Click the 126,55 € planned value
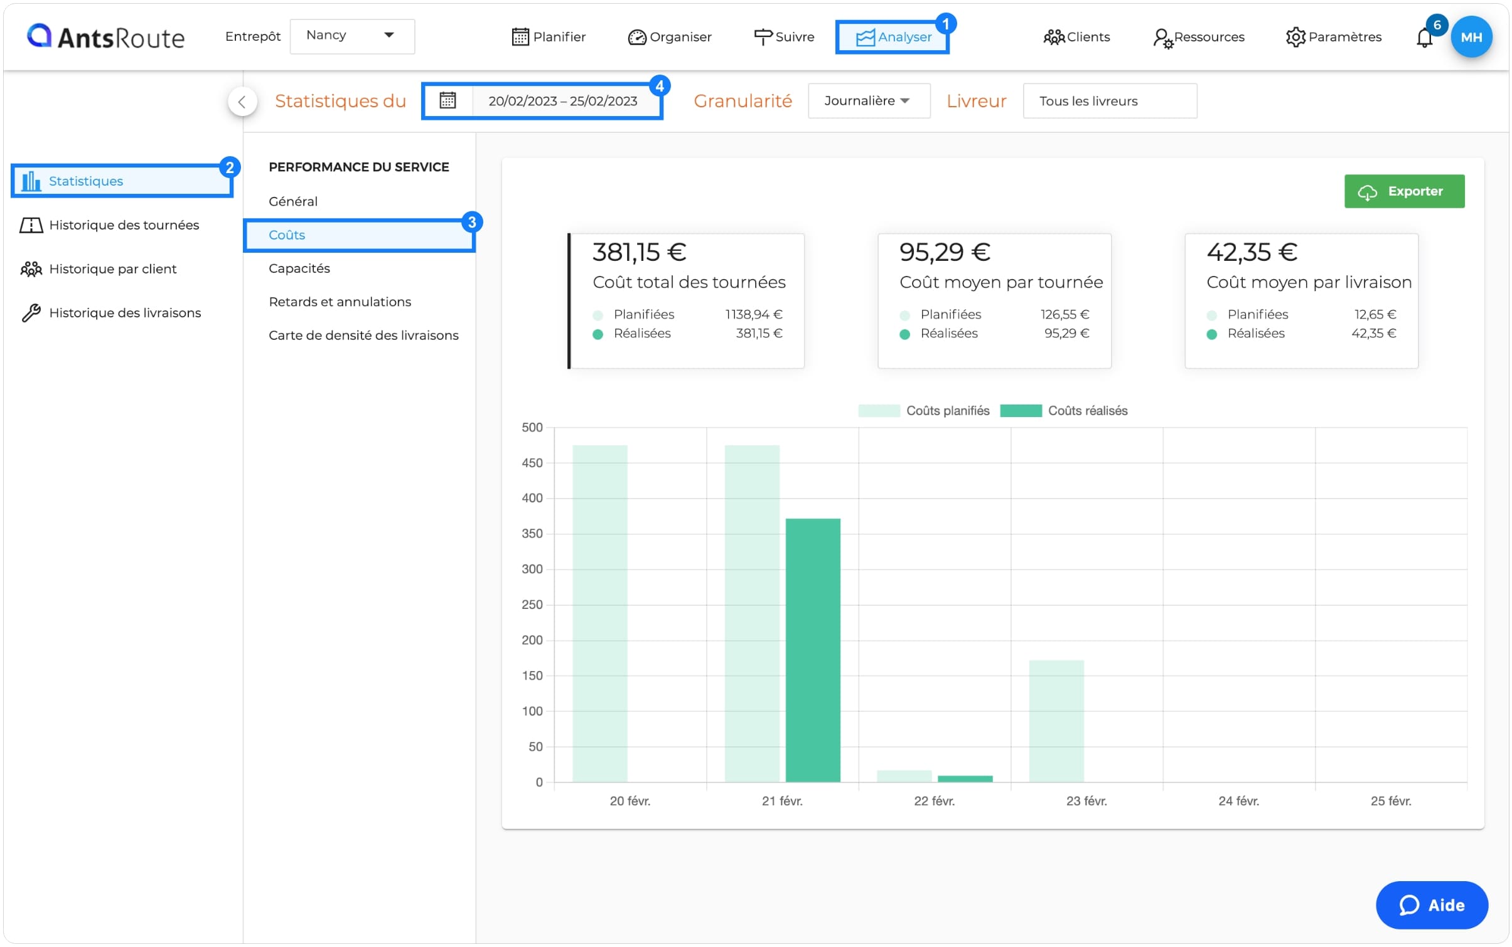The image size is (1512, 947). tap(1064, 314)
